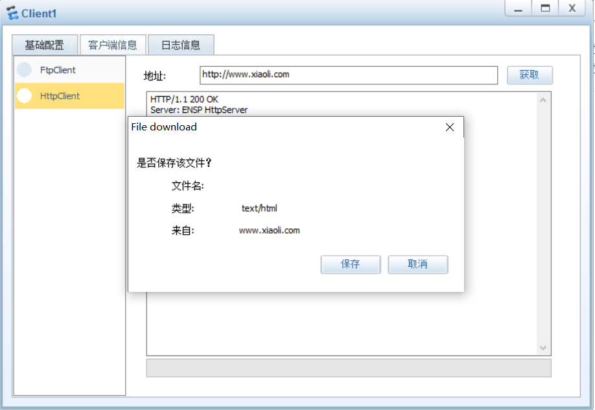
Task: Select the FtpClient circle icon
Action: point(24,70)
